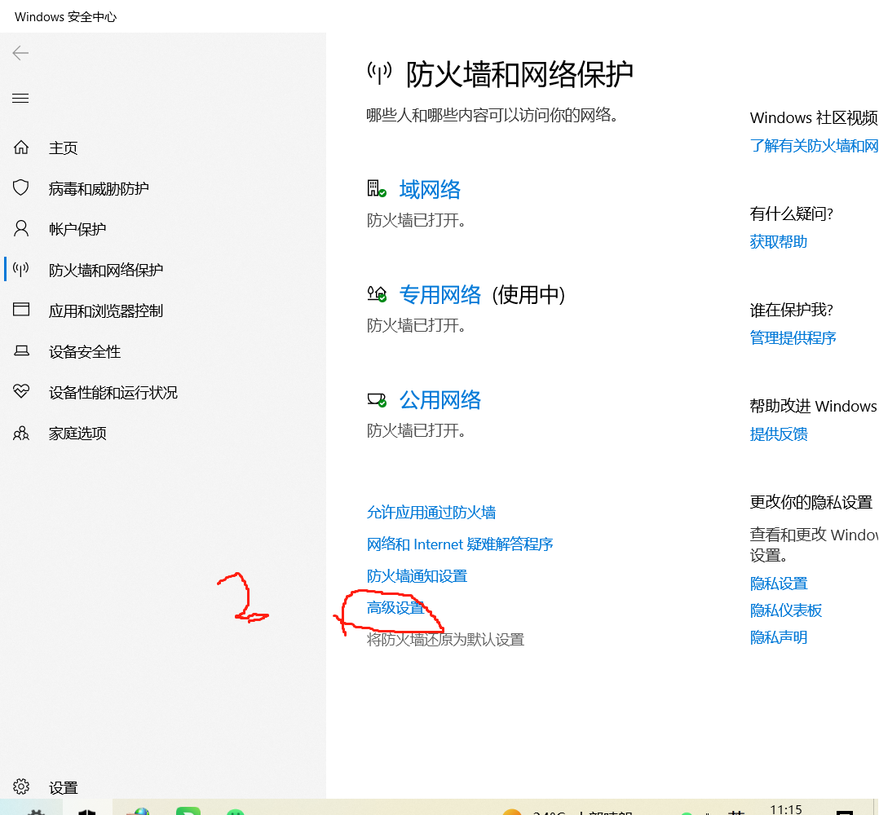Screen dimensions: 879x815
Task: Click the taskbar clock showing 11:15
Action: (x=786, y=808)
